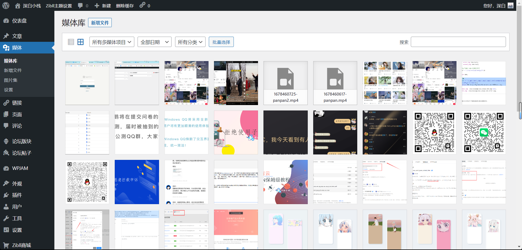522x250 pixels.
Task: Switch to list view mode
Action: click(x=71, y=42)
